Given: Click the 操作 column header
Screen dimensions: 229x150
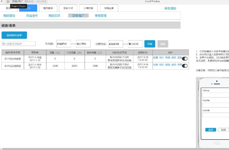Looking at the screenshot, I should coord(171,52).
